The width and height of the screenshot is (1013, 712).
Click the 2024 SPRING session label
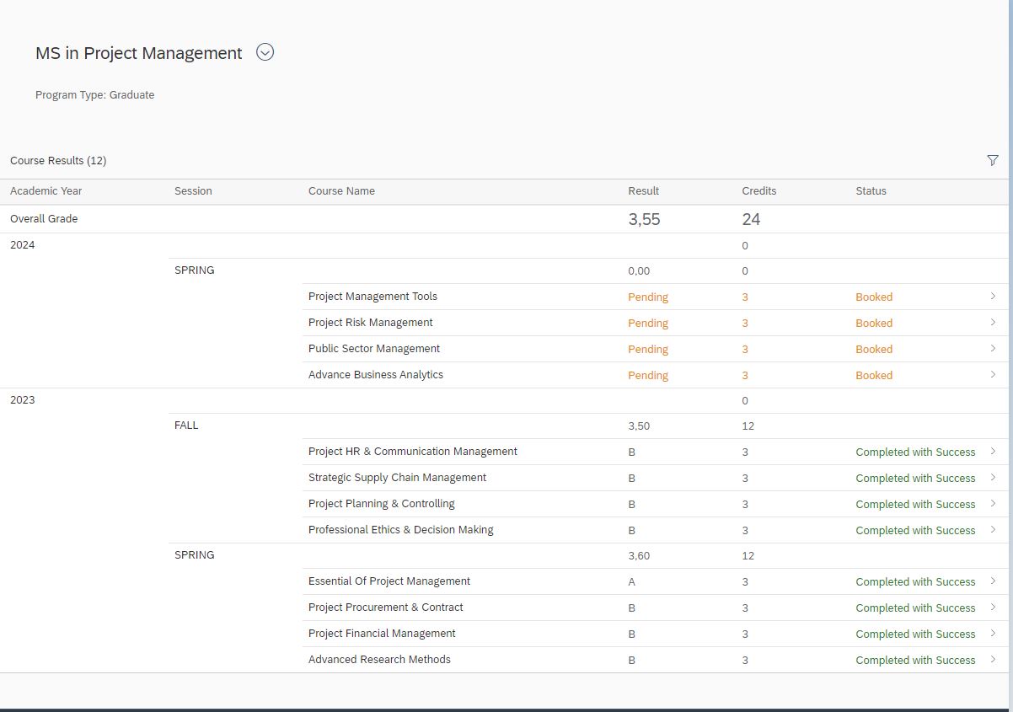(x=194, y=270)
